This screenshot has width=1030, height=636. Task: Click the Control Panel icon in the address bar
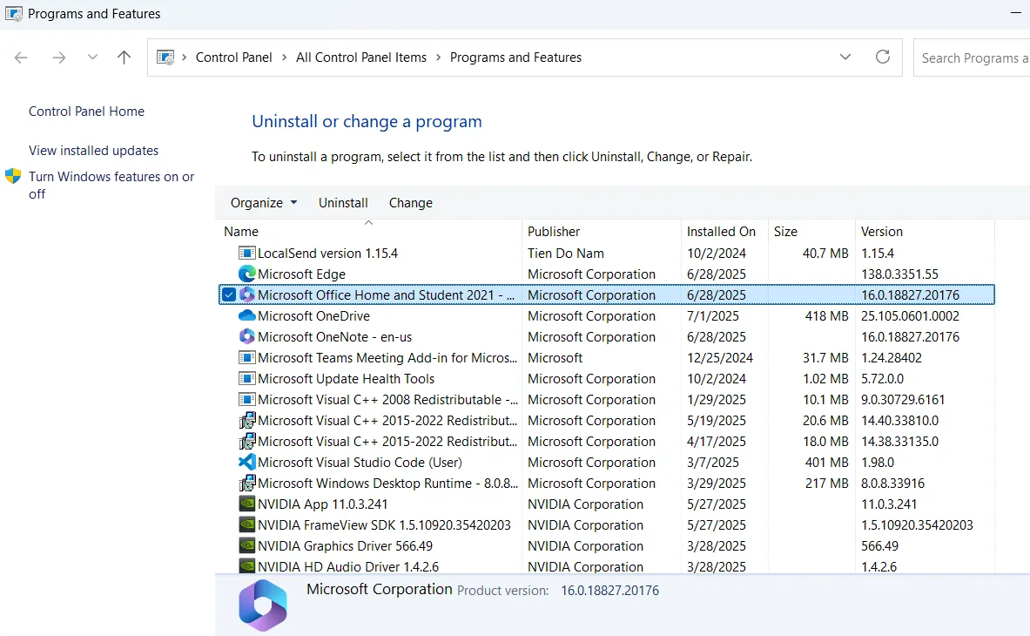(x=164, y=57)
